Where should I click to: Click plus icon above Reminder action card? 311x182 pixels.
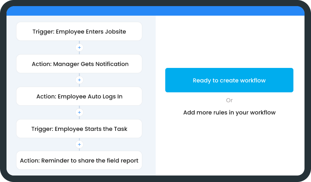pos(79,145)
